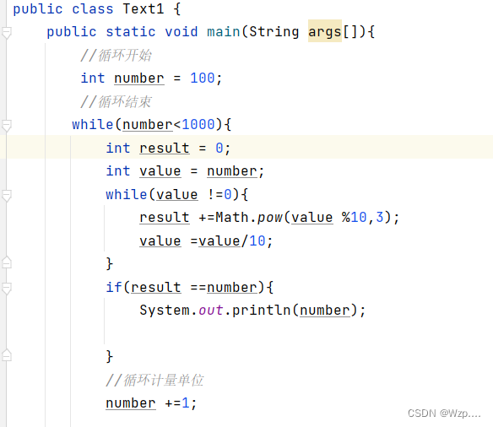This screenshot has width=493, height=427.
Task: Click the result variable in 'int result = 0'
Action: pyautogui.click(x=165, y=148)
